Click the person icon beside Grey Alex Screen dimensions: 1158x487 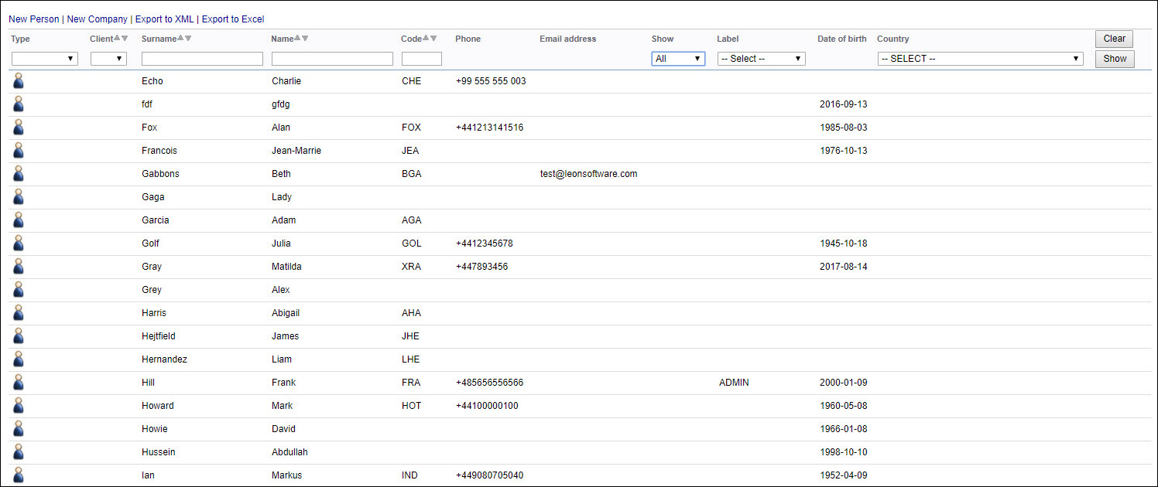[19, 289]
